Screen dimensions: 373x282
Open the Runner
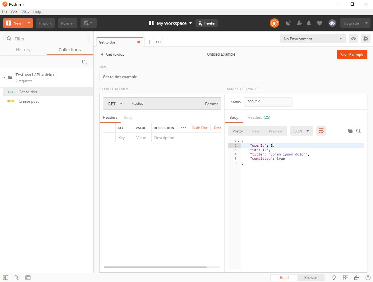(x=67, y=23)
